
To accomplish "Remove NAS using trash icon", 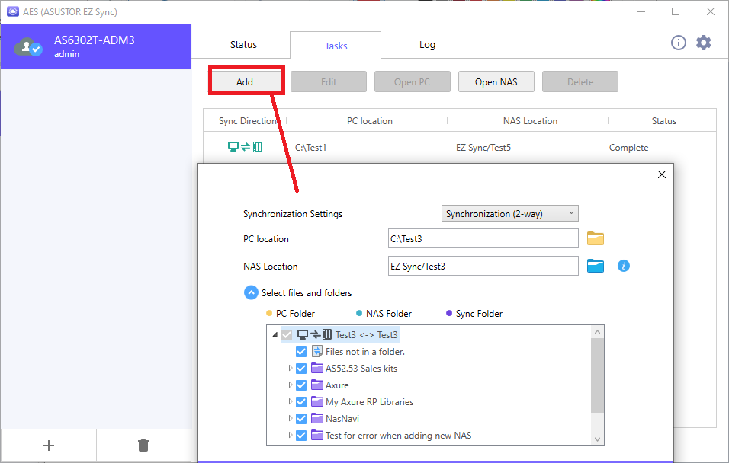I will (143, 445).
